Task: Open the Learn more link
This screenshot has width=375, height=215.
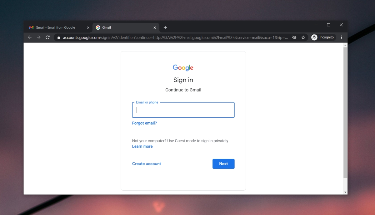Action: click(142, 146)
